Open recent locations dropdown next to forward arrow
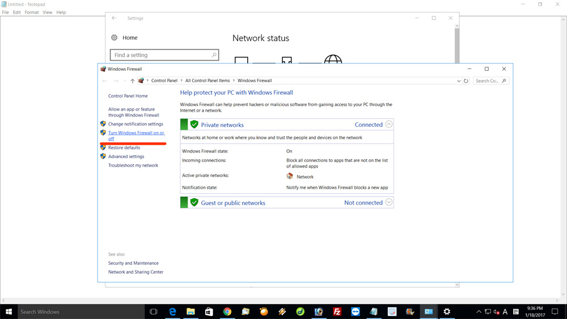 click(x=125, y=81)
